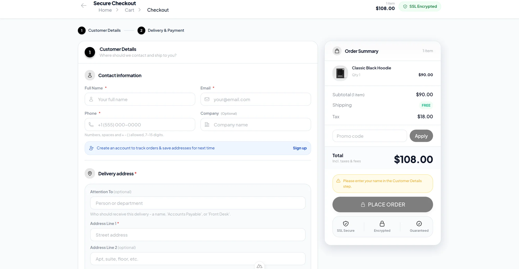Click the phone icon in Phone field
This screenshot has width=519, height=269.
(91, 125)
